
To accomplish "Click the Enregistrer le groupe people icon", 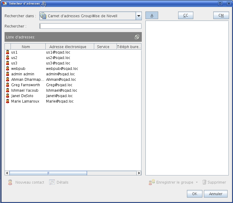I will coord(152,182).
